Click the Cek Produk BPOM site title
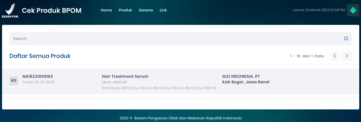Viewport: 361px width, 122px height. [52, 11]
